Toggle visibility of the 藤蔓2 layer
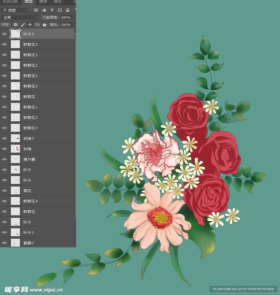Image resolution: width=280 pixels, height=295 pixels. point(4,243)
